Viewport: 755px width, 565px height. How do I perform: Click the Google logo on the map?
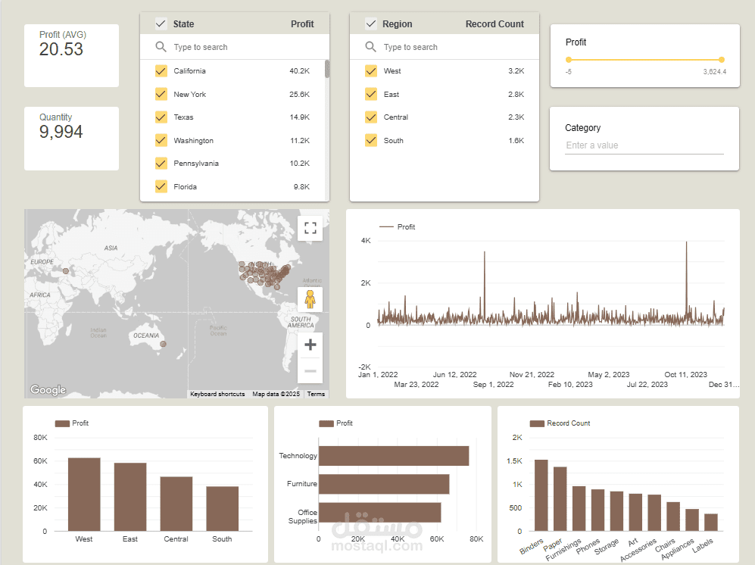tap(48, 390)
